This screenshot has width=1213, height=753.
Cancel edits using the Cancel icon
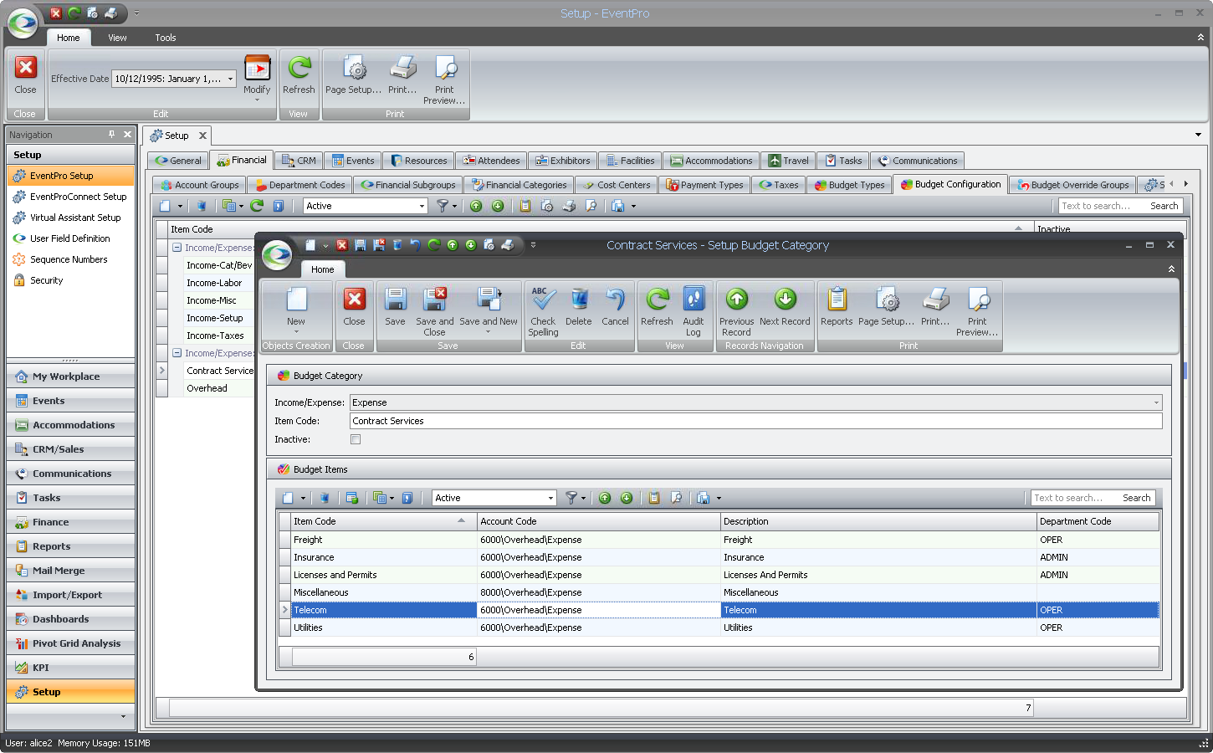pos(615,306)
